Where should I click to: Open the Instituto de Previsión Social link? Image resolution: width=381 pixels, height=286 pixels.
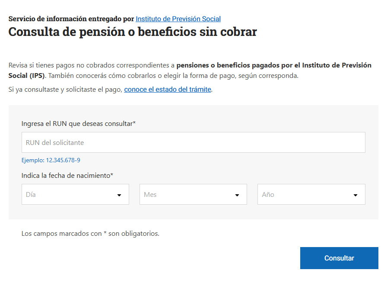coord(178,19)
